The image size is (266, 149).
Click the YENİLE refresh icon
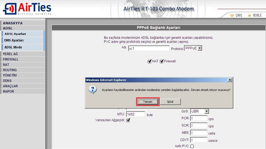coord(250,16)
